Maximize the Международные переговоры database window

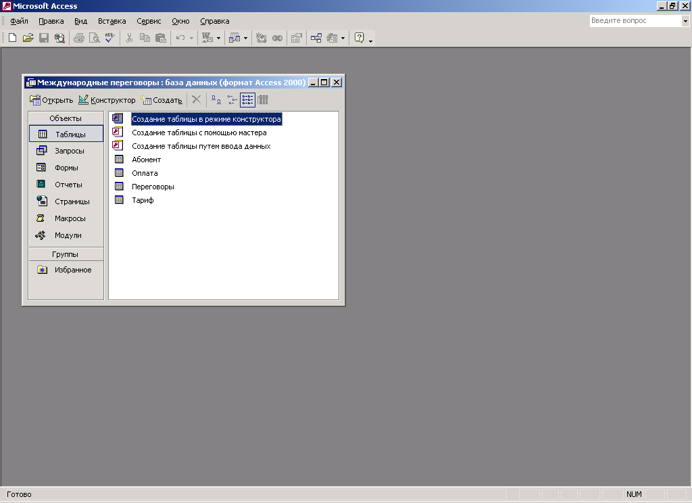[324, 82]
